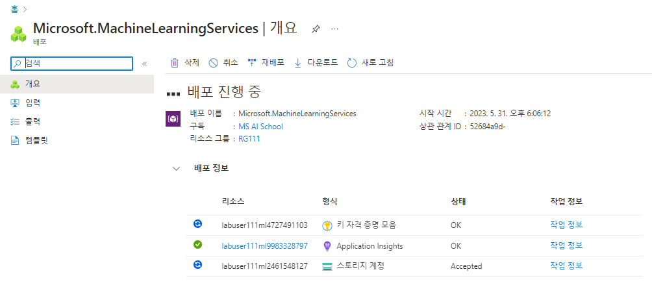Screen dimensions: 652x300
Task: Click the 템플릿 document sidebar icon
Action: (15, 141)
